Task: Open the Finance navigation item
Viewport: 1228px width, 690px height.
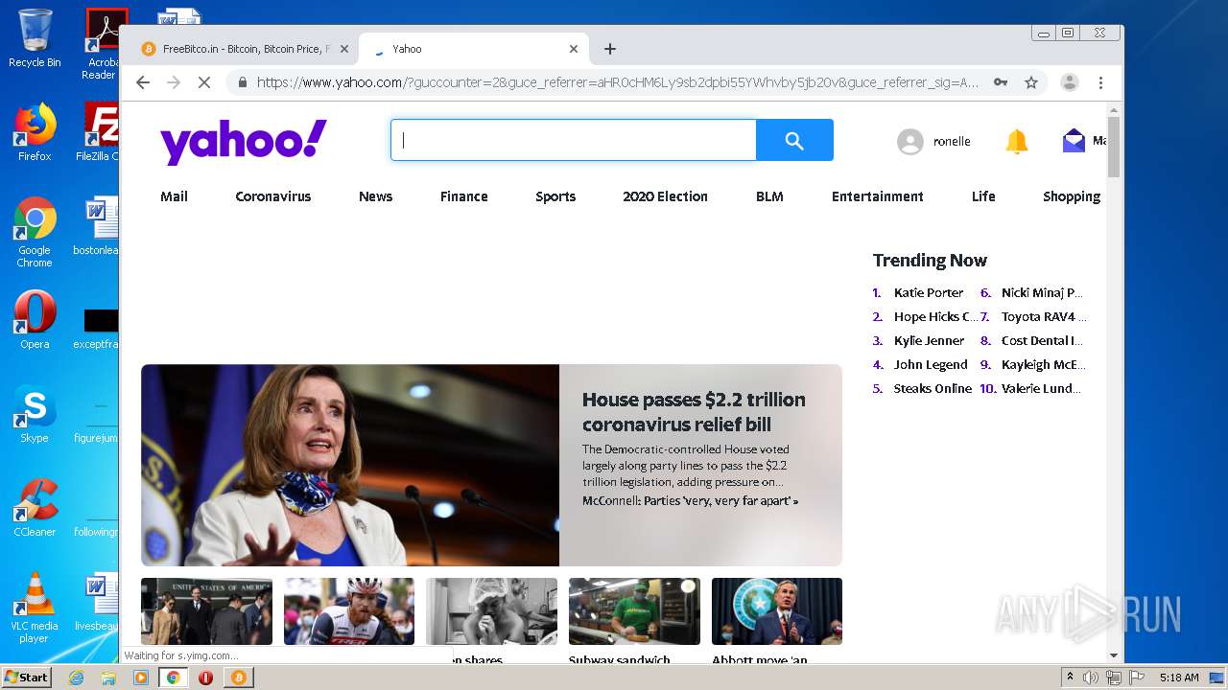Action: pyautogui.click(x=464, y=196)
